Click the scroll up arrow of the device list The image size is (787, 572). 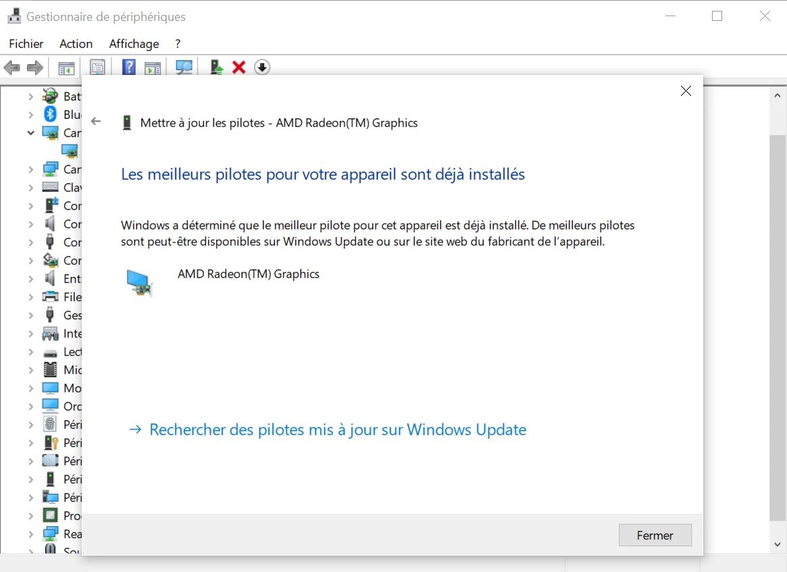[x=778, y=95]
